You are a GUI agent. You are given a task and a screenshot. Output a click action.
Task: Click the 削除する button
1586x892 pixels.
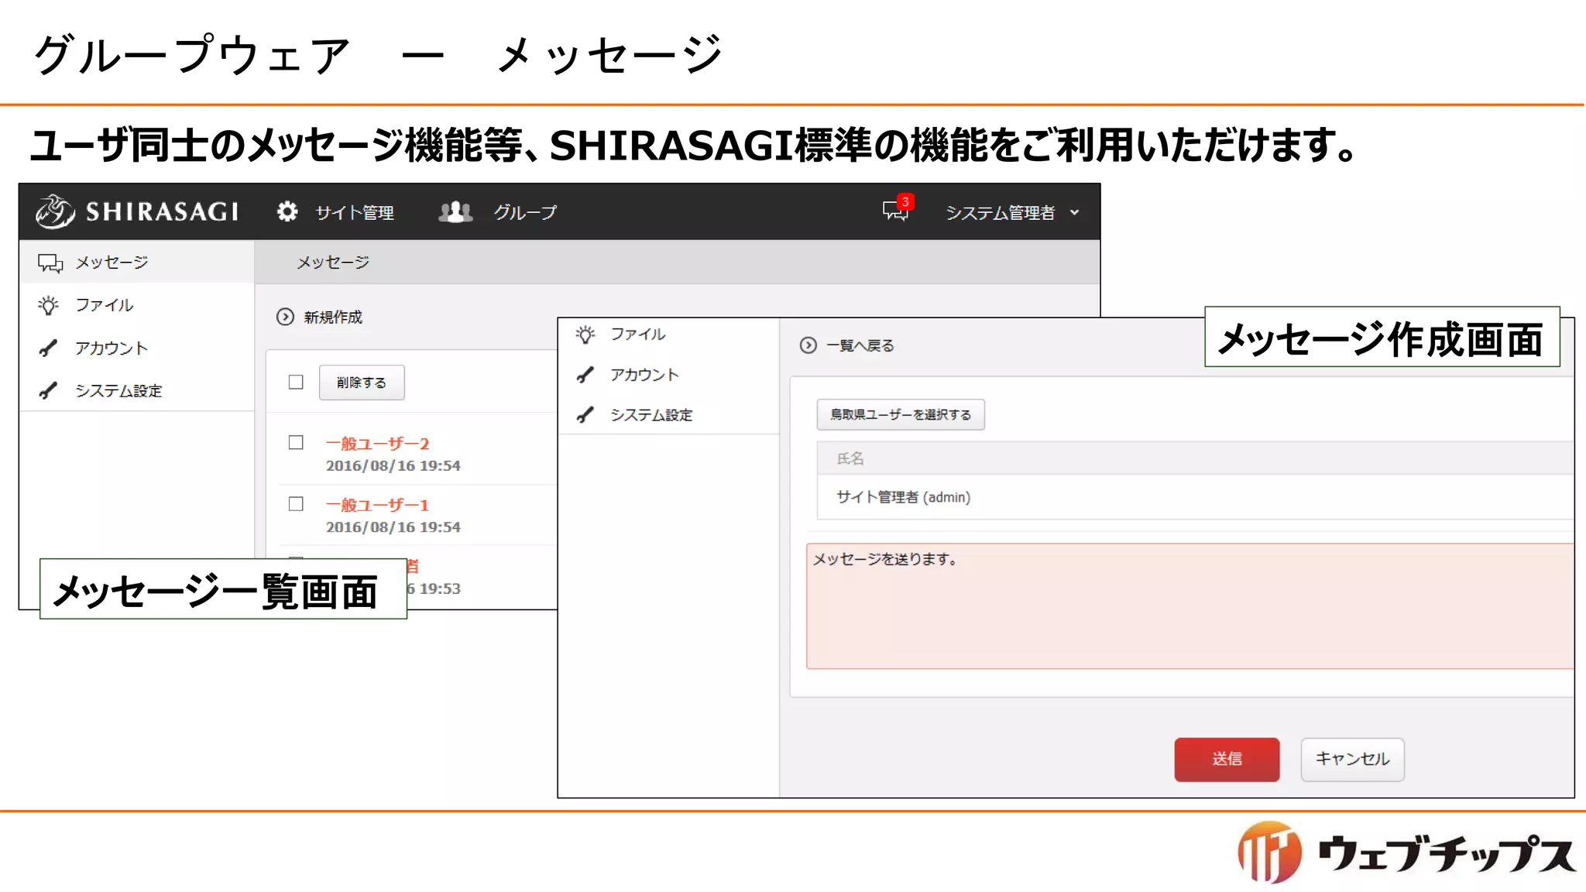362,383
